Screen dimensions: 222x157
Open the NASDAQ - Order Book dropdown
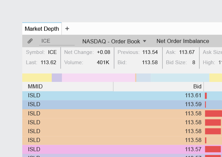coord(114,41)
